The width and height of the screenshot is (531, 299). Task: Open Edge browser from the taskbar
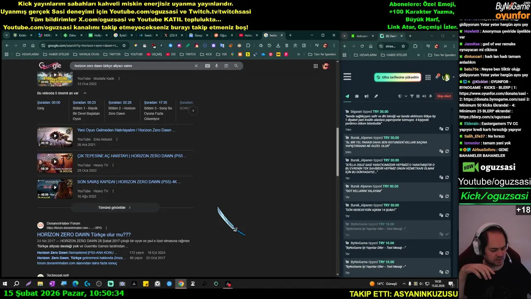coord(75,284)
